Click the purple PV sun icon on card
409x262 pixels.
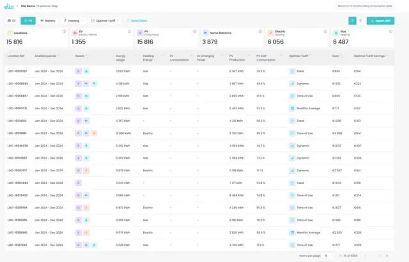(140, 33)
